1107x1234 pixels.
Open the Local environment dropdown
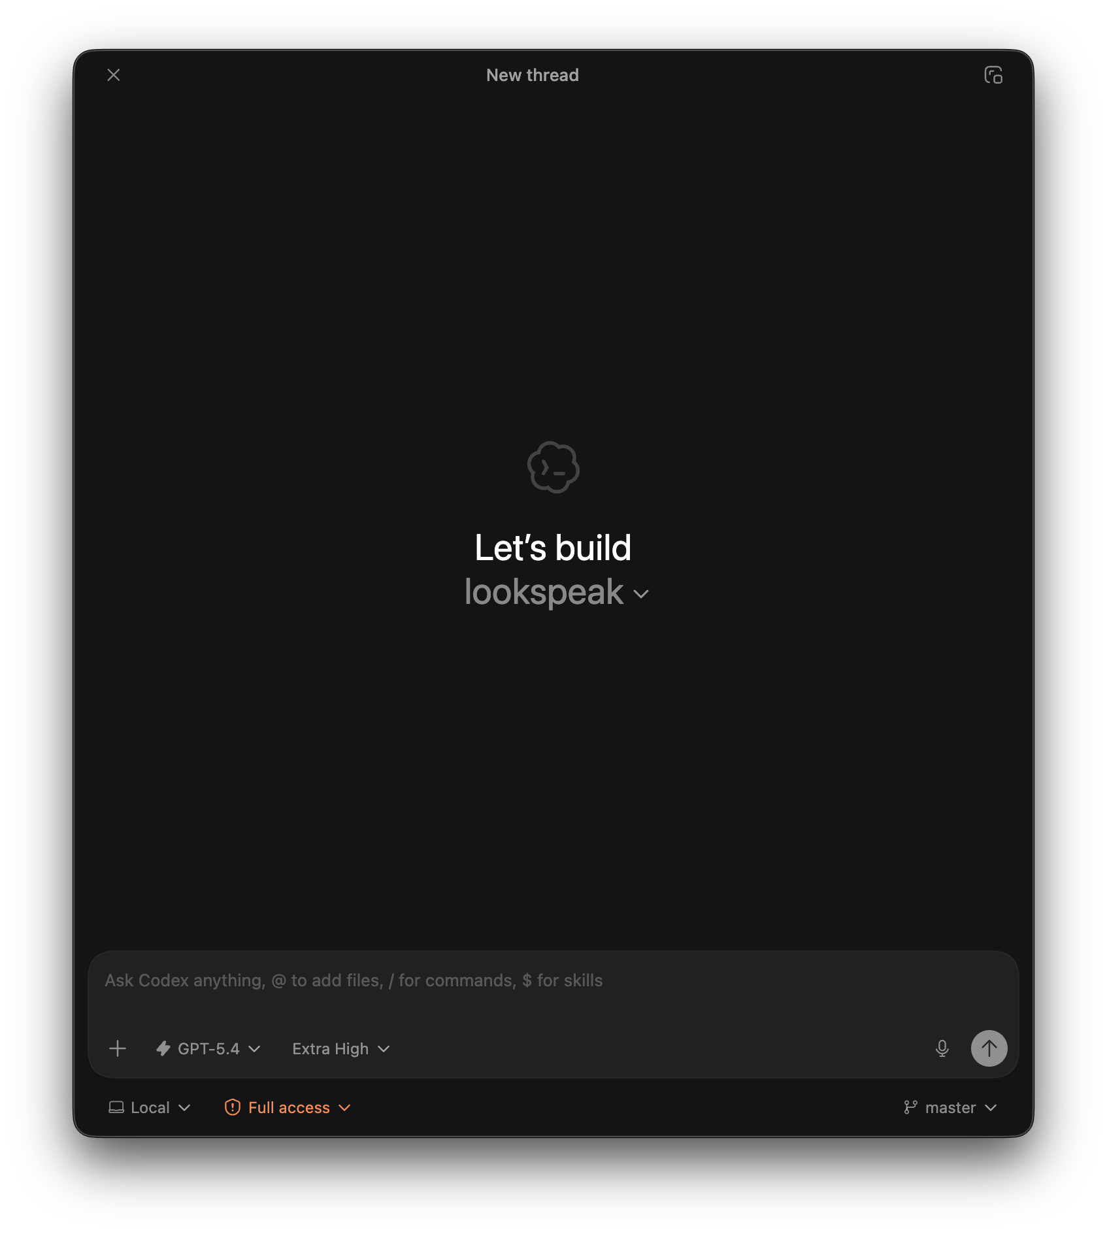click(x=150, y=1107)
